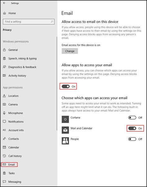Click the Email envelope icon in sidebar

4,165
